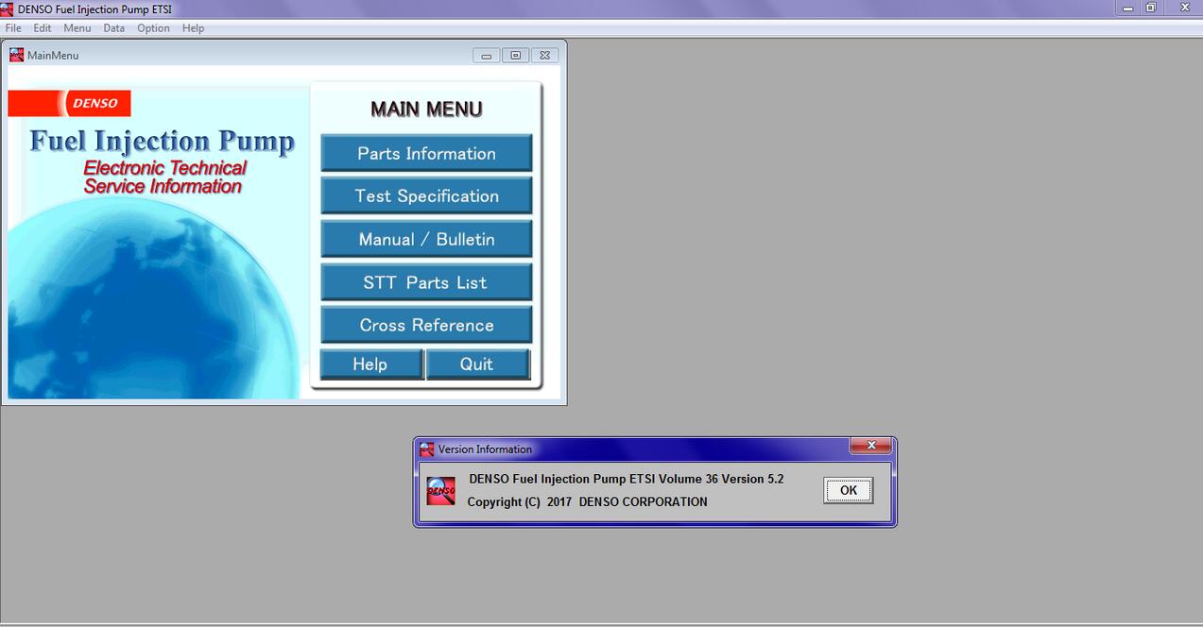1203x627 pixels.
Task: Minimize the MainMenu child window
Action: (x=486, y=56)
